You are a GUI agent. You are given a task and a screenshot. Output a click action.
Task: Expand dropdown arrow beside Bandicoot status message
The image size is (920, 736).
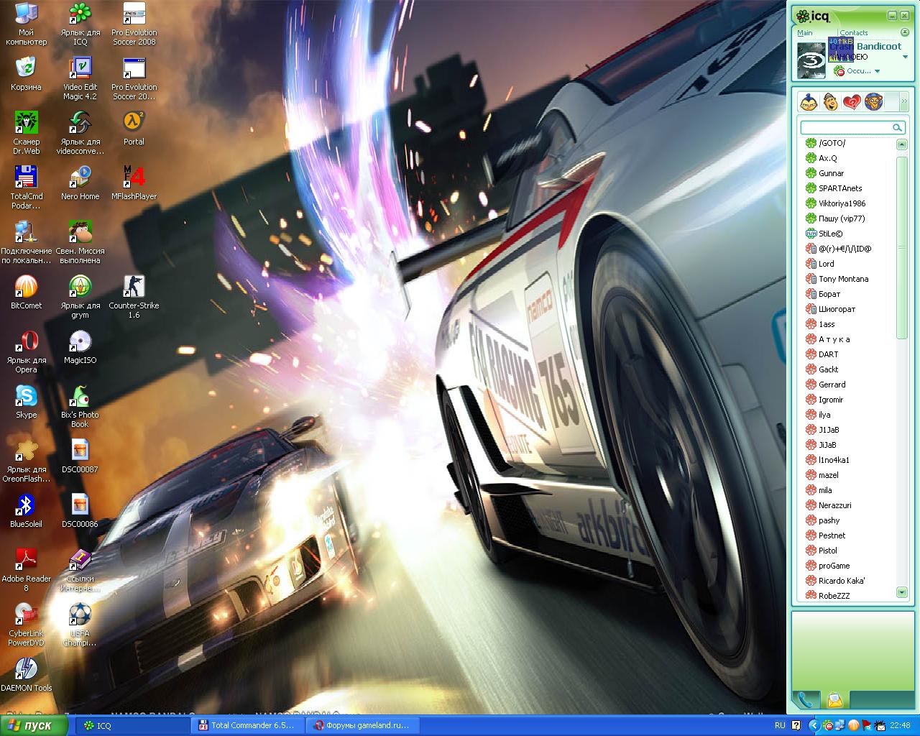[906, 57]
